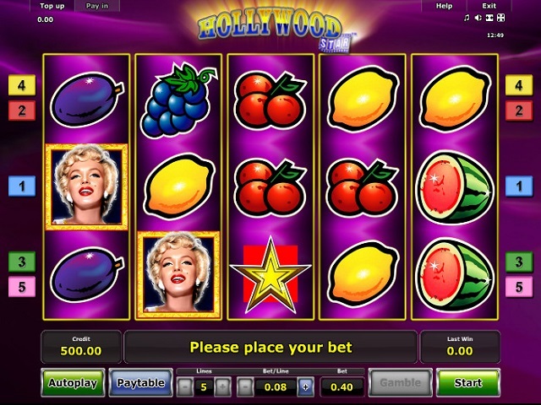Click blue payline 1 marker on right
Image resolution: width=541 pixels, height=405 pixels.
[x=519, y=186]
